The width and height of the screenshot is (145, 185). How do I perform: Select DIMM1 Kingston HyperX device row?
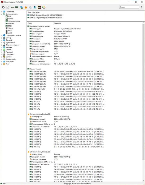pos(45,15)
